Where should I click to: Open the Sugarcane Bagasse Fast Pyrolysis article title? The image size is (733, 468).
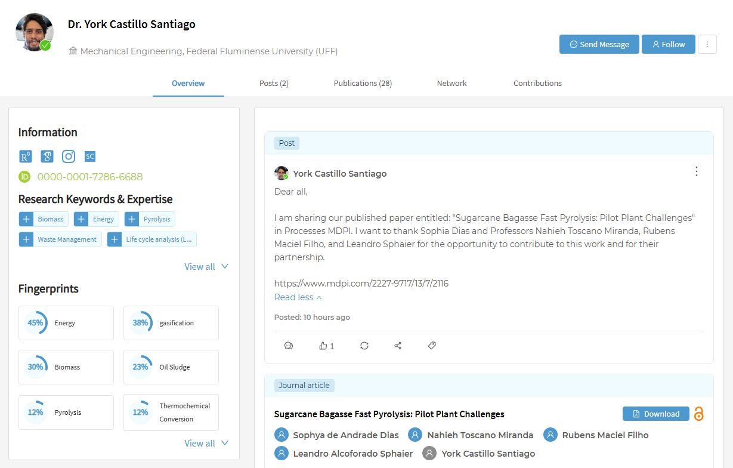pyautogui.click(x=389, y=414)
